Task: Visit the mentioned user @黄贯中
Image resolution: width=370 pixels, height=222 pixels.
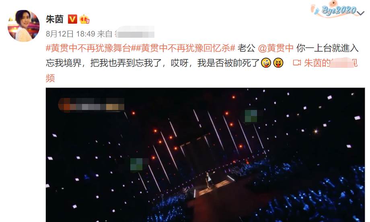Action: point(275,48)
